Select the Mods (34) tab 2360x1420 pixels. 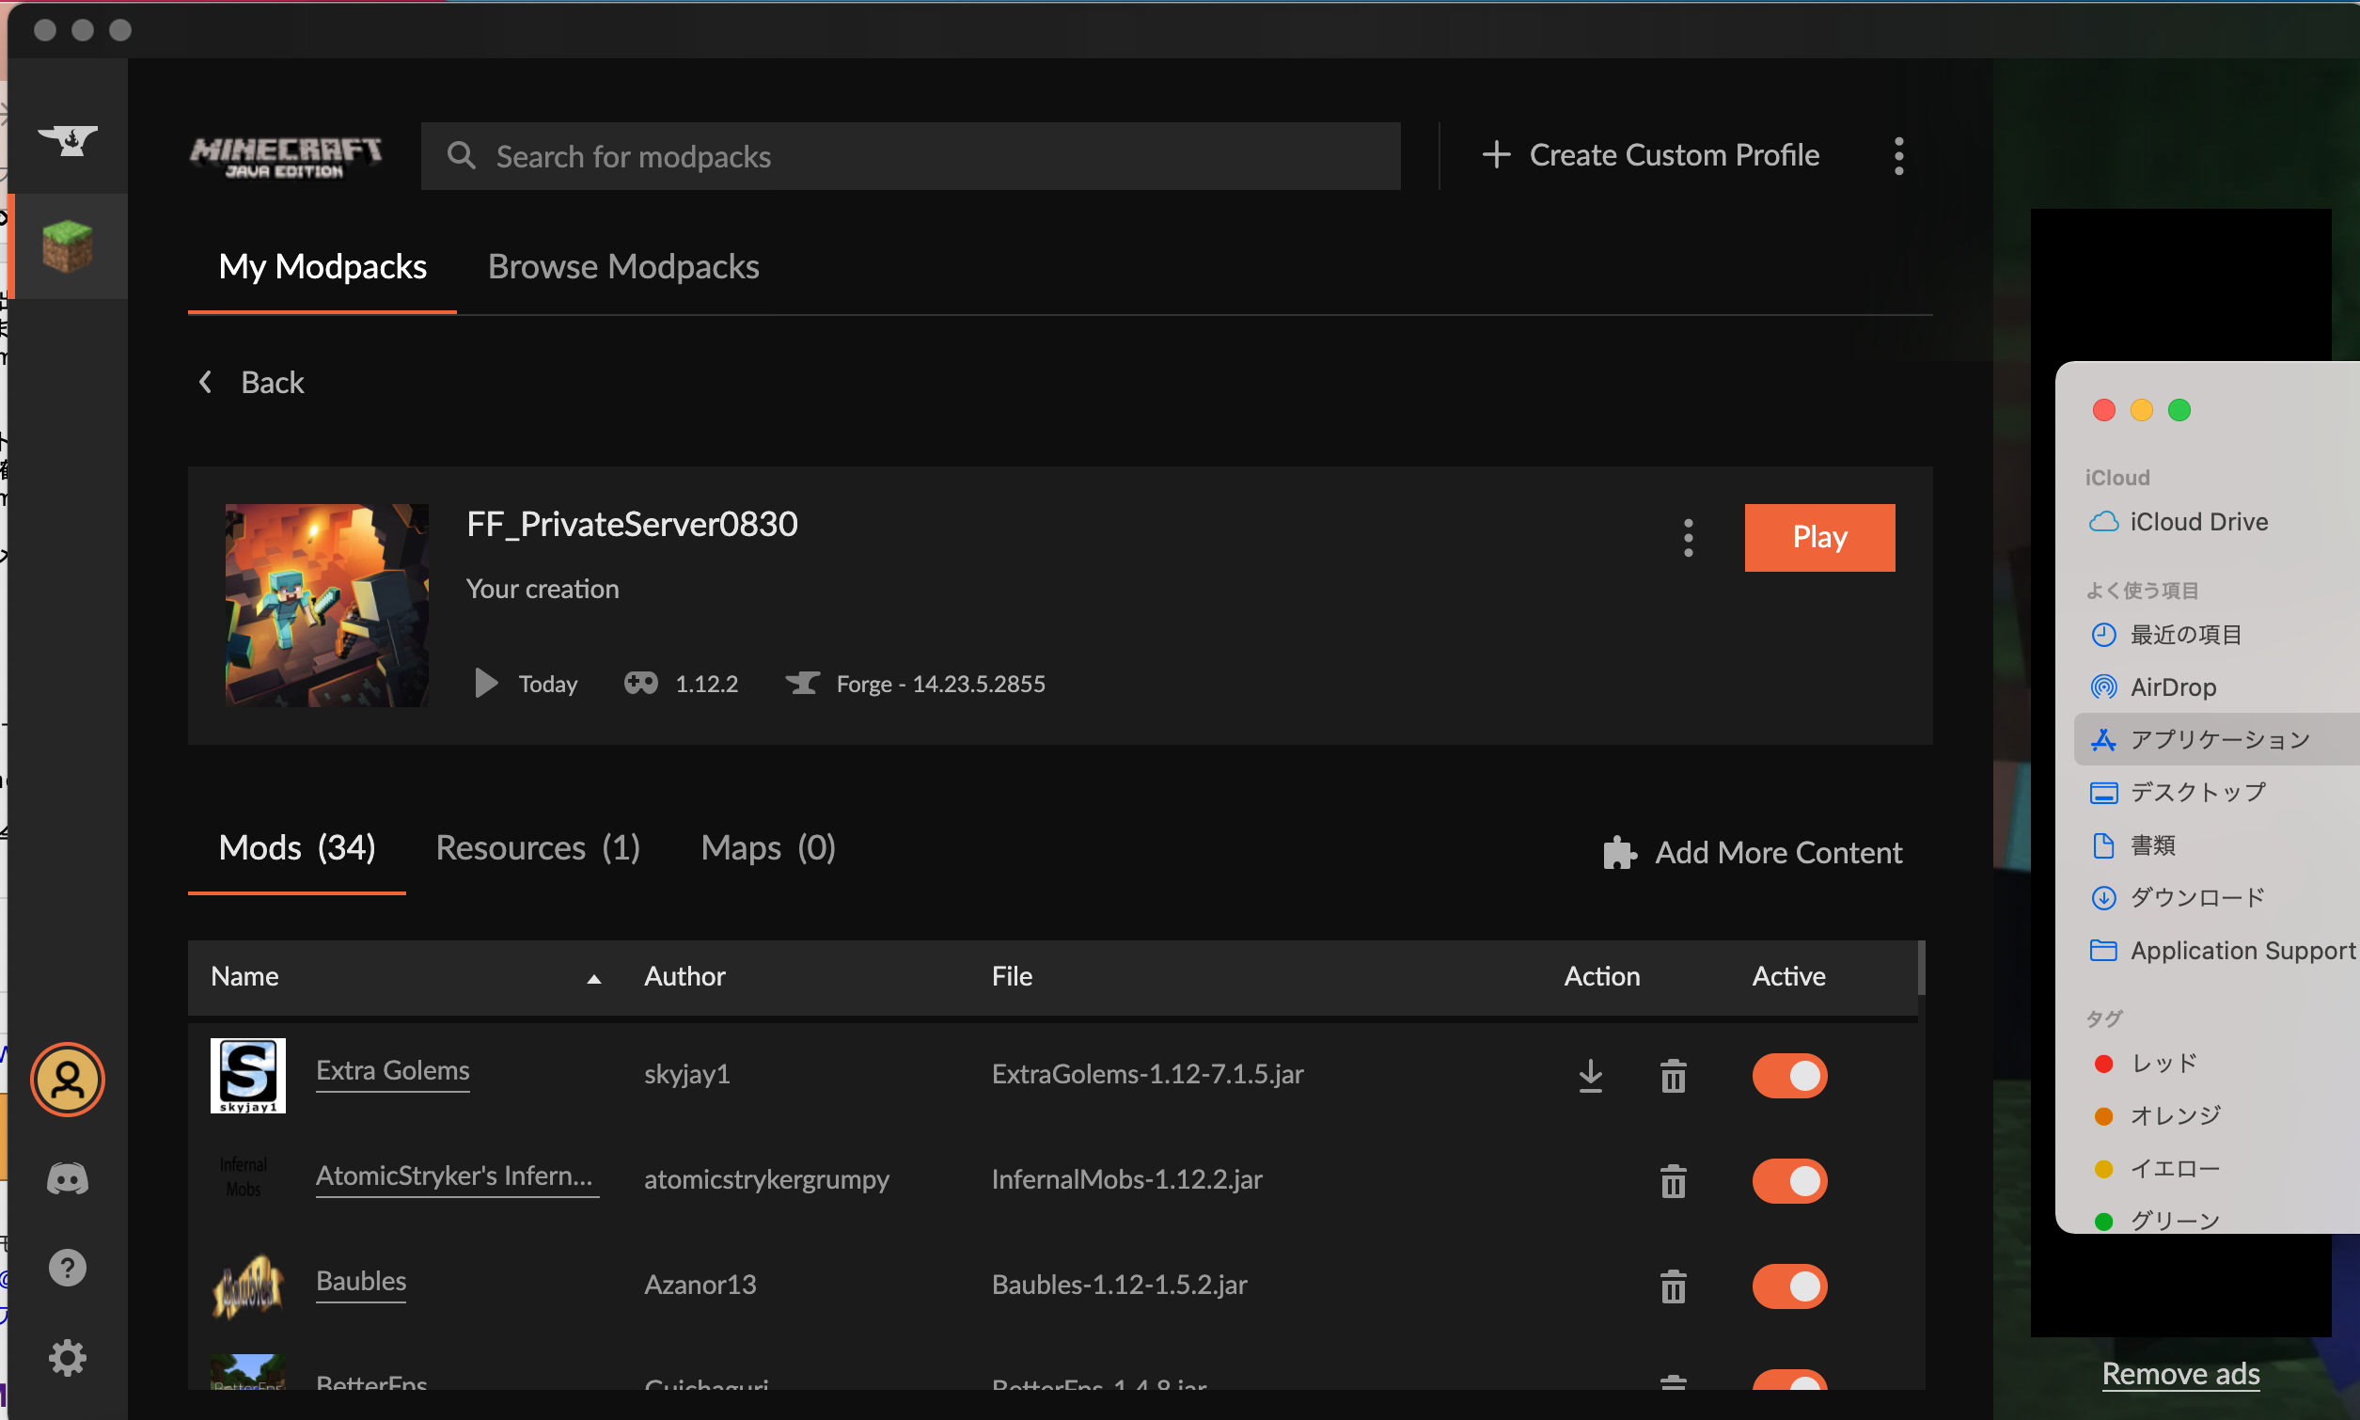coord(296,848)
